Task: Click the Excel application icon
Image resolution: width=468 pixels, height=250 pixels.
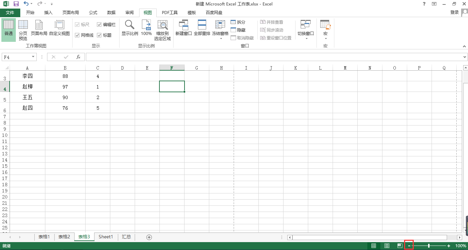Action: click(x=6, y=4)
